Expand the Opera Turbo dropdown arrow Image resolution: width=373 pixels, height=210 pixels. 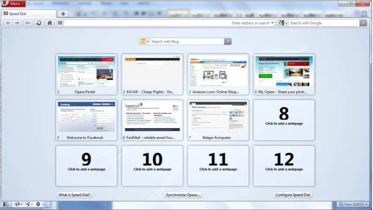click(x=43, y=204)
